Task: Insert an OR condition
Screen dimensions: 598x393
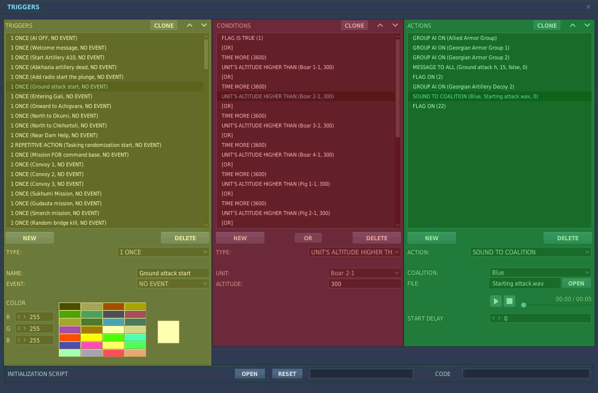Action: tap(308, 238)
